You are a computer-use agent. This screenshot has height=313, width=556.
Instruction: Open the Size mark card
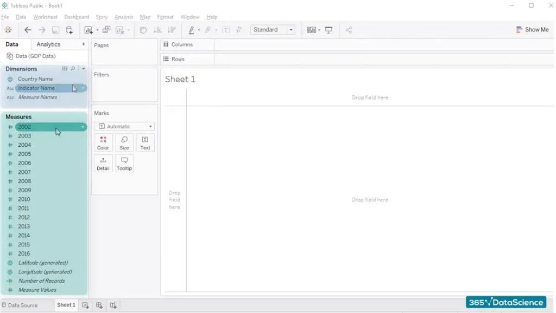124,142
